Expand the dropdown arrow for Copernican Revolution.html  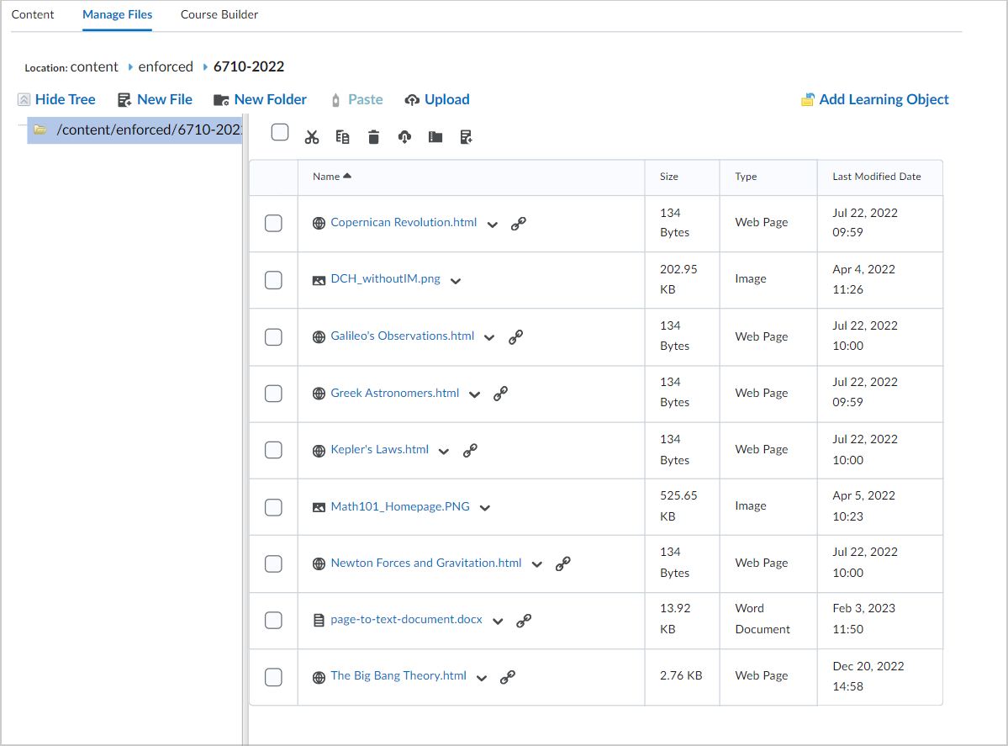[493, 225]
